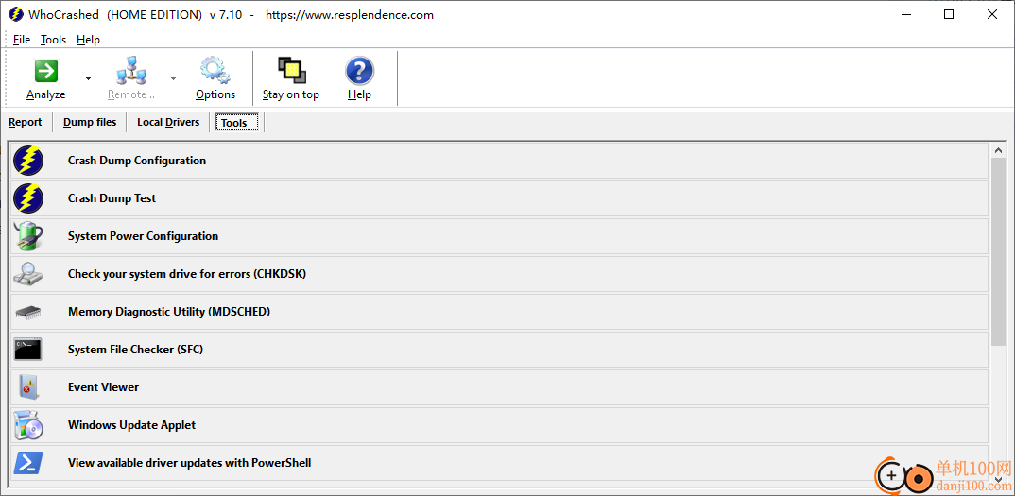Viewport: 1015px width, 496px height.
Task: Click the Remote network computers icon
Action: point(131,71)
